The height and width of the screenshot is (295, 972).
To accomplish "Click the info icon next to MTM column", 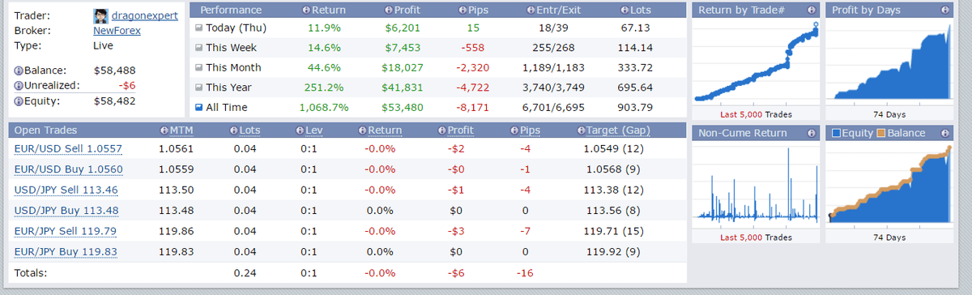I will [164, 130].
